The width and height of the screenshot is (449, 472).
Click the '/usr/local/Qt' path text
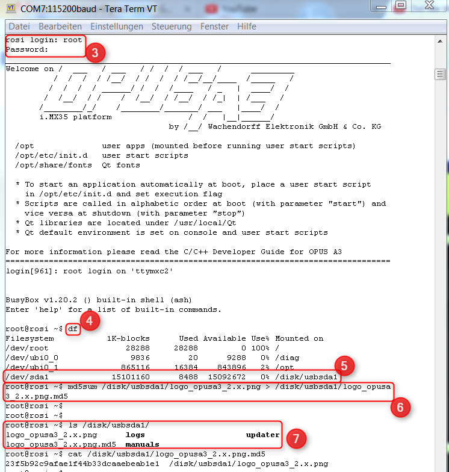tap(205, 223)
